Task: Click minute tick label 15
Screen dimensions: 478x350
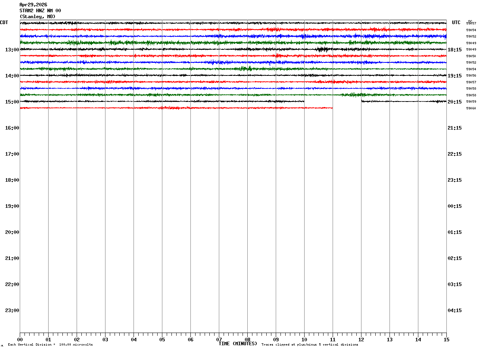Action: coord(446,340)
